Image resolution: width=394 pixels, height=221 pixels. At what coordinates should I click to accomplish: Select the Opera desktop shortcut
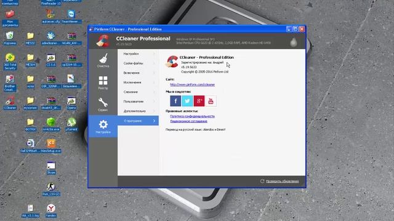pyautogui.click(x=71, y=103)
